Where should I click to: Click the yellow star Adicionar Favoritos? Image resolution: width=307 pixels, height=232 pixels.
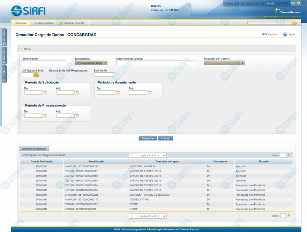61,23
